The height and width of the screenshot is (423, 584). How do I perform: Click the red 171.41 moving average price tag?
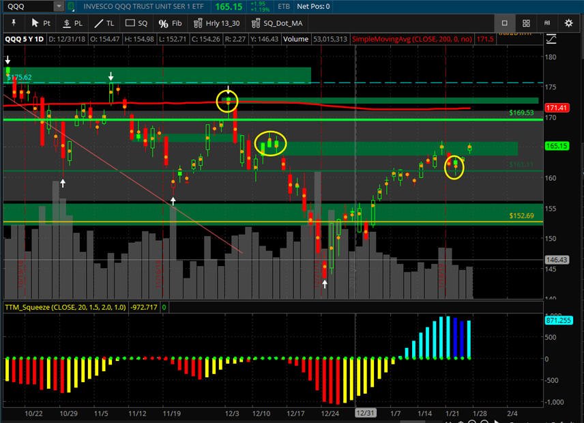557,108
